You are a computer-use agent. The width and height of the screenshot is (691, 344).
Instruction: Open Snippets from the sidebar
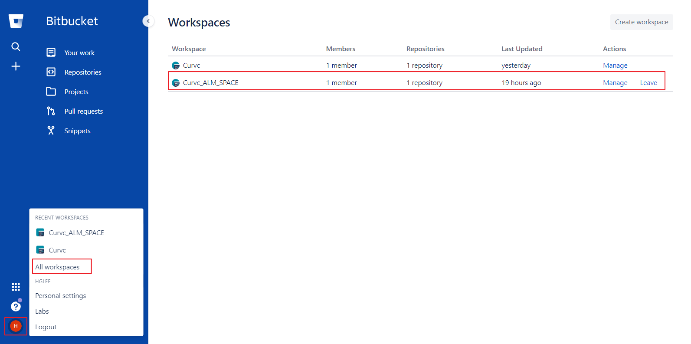tap(77, 131)
